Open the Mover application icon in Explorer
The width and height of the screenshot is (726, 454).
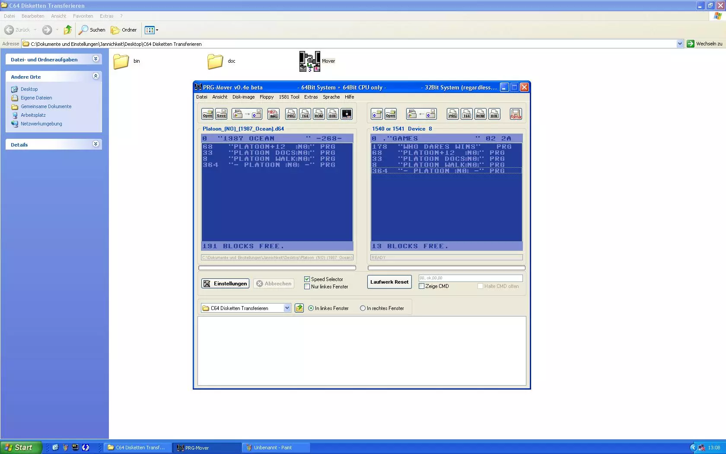point(310,61)
